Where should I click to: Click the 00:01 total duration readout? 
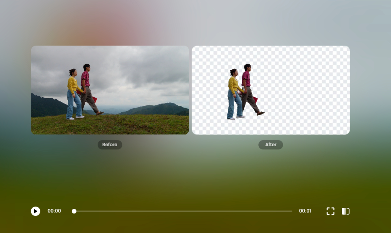pos(305,211)
